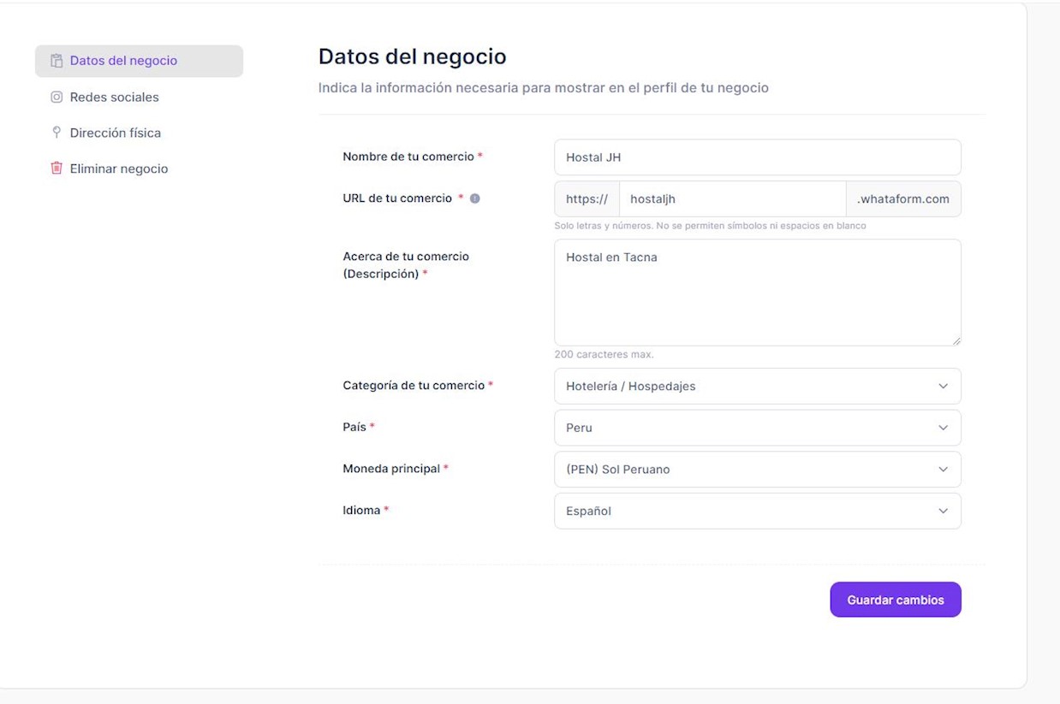Click the .whataform.com suffix of the URL field

903,198
